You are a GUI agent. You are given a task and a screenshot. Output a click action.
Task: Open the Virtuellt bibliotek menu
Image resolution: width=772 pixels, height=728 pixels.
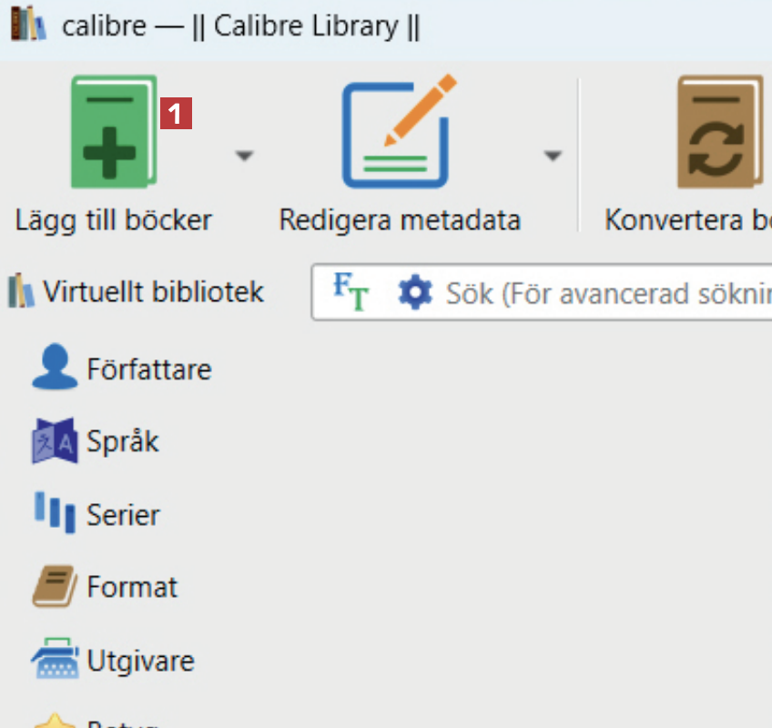(137, 292)
